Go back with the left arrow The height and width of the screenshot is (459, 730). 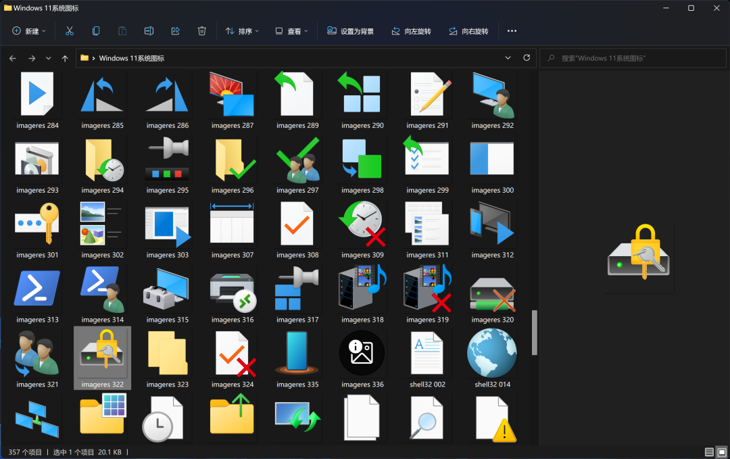(x=13, y=58)
